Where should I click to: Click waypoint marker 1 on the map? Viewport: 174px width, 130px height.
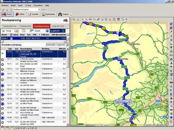pos(131,115)
